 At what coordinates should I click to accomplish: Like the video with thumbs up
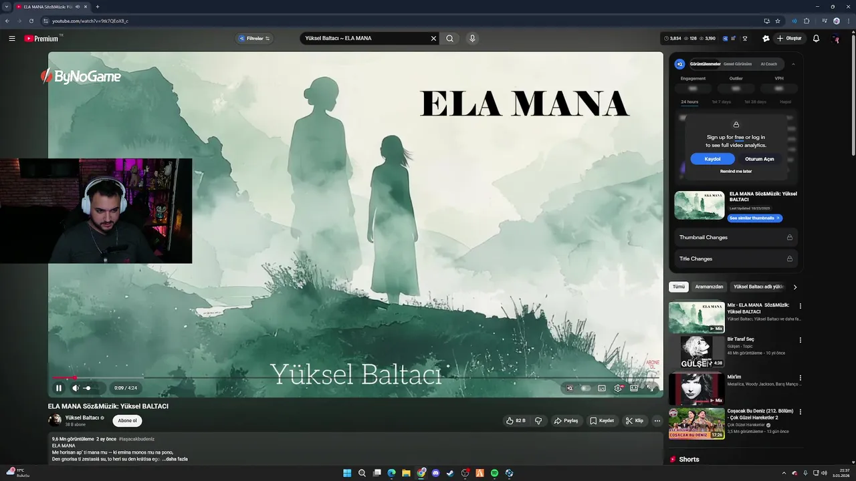516,421
